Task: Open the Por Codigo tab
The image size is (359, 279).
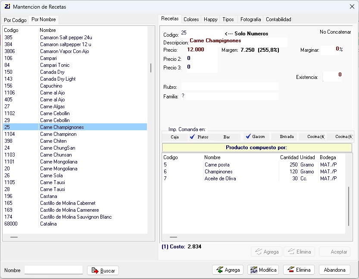Action: click(15, 20)
